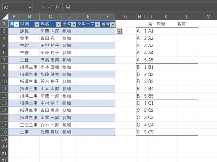Select column G header
This screenshot has height=162, width=217.
coord(125,17)
